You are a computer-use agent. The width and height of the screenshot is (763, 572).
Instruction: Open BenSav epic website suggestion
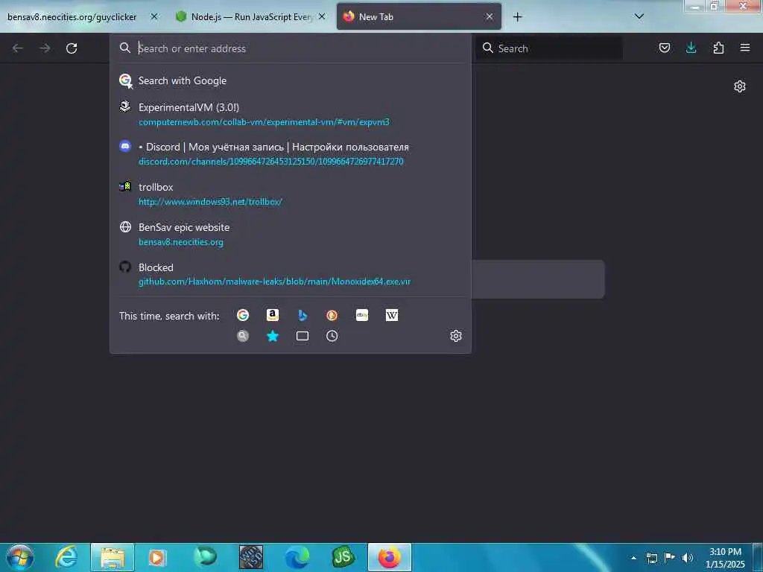[x=291, y=235]
